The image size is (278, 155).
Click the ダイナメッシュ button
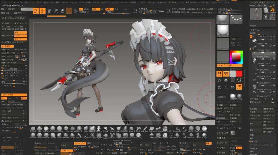[x=106, y=145]
